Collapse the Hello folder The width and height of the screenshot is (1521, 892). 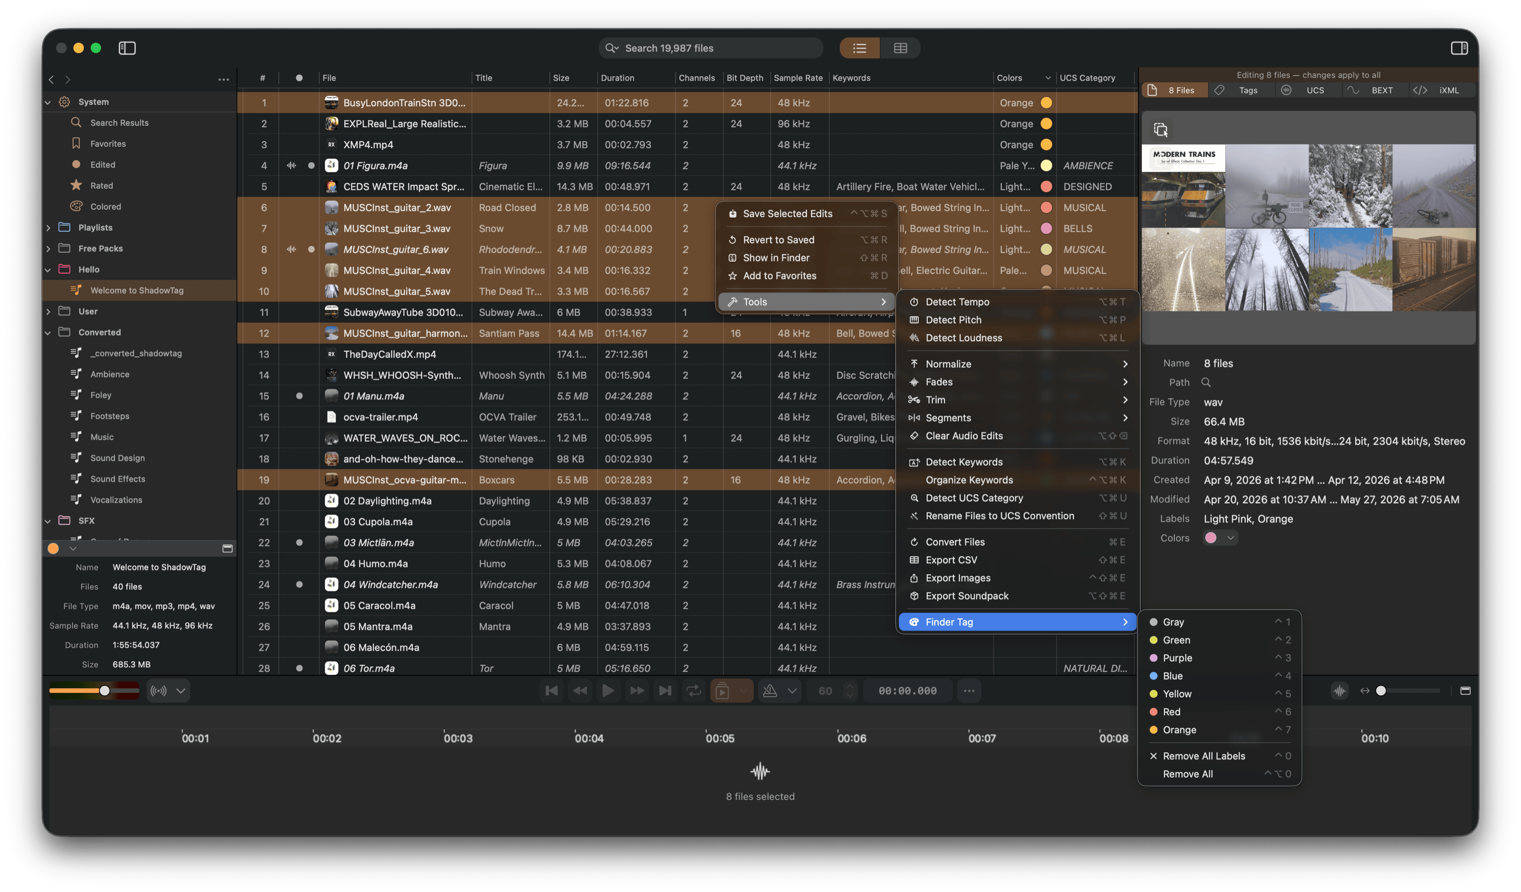48,270
